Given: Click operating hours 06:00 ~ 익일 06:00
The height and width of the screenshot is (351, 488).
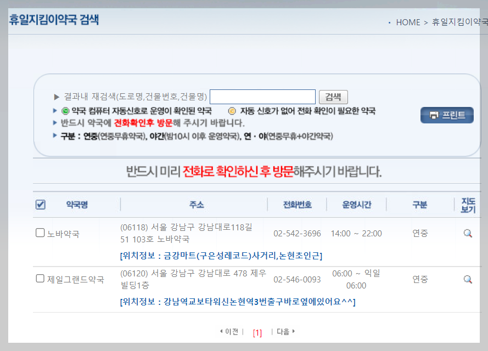Looking at the screenshot, I should click(x=356, y=280).
